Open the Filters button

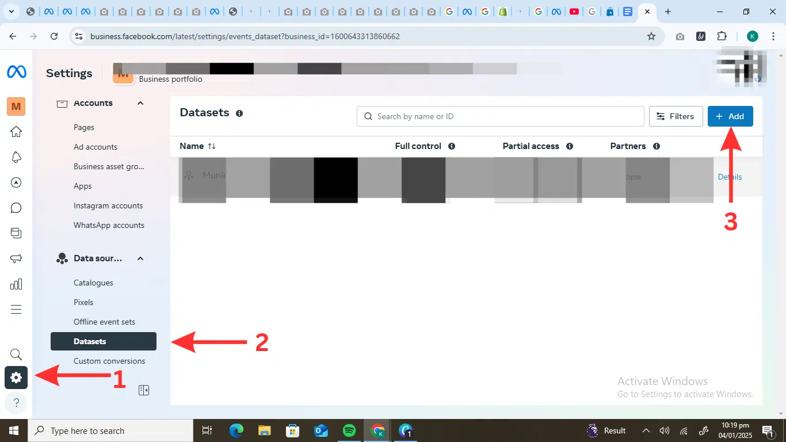pyautogui.click(x=676, y=116)
